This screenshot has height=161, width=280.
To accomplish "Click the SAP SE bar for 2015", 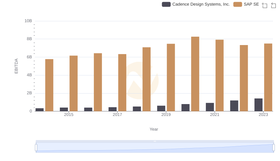I will click(73, 83).
